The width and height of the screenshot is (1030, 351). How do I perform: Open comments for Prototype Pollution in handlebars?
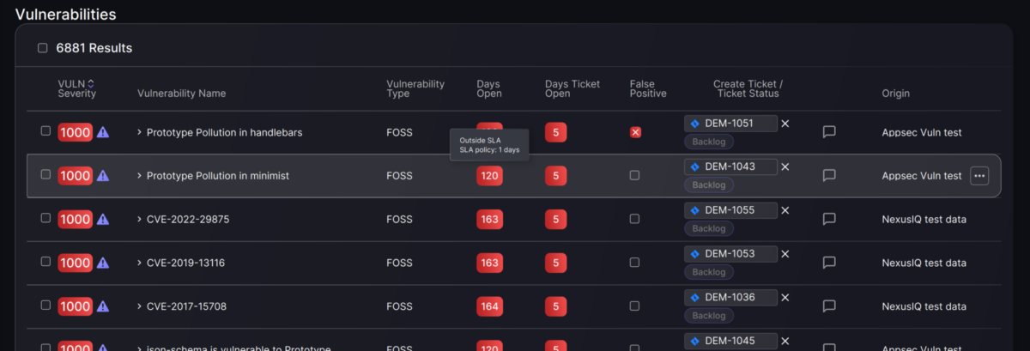click(x=829, y=132)
